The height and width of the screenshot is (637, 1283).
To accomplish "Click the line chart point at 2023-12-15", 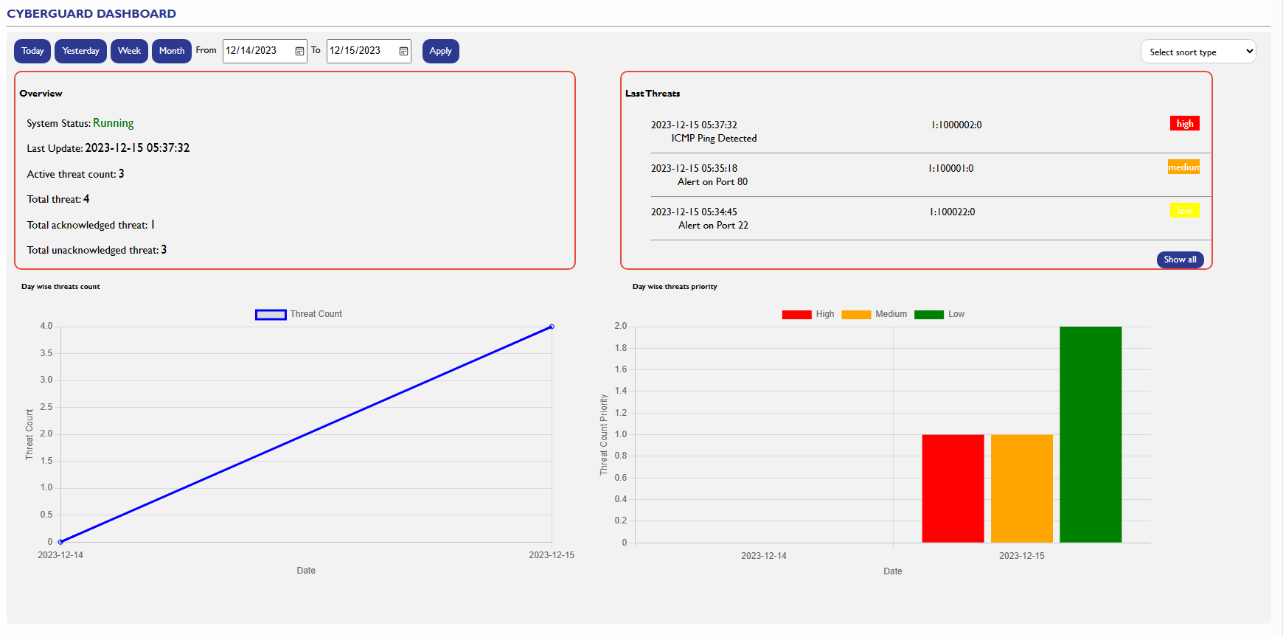I will point(552,327).
